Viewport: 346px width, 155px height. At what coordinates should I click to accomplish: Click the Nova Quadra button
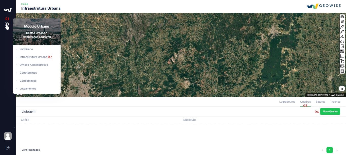coord(330,112)
